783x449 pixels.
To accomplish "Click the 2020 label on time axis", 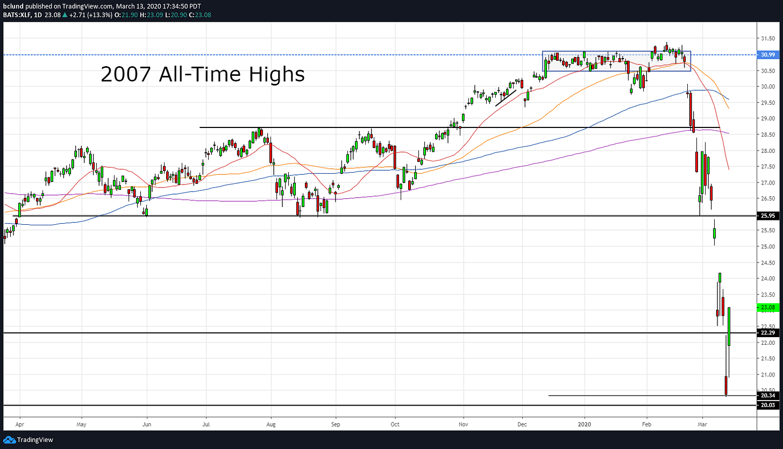I will (585, 423).
